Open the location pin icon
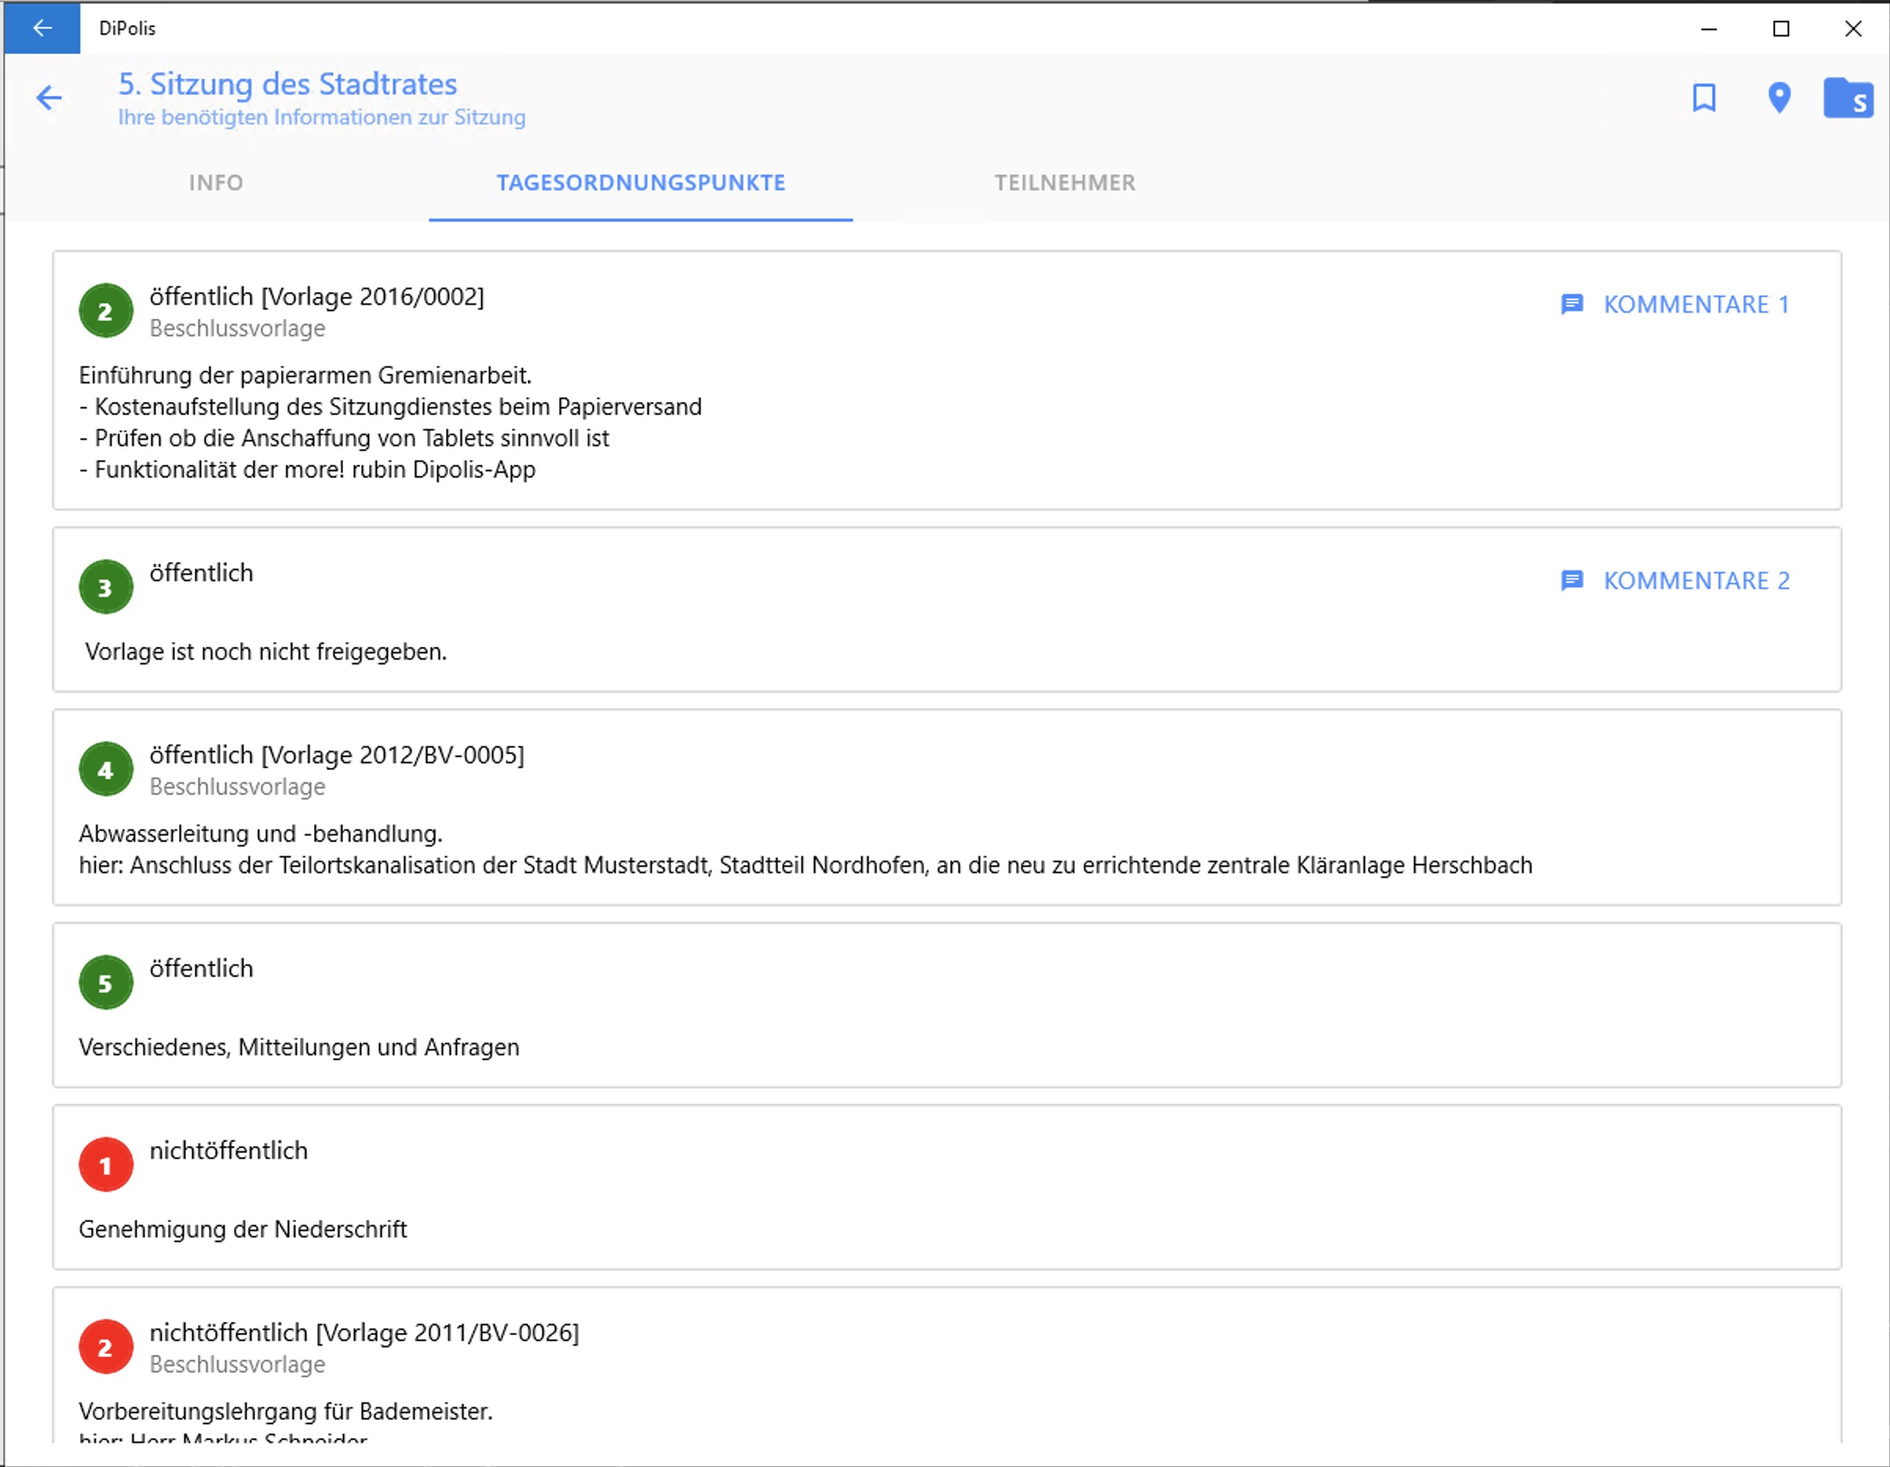1890x1467 pixels. [x=1778, y=97]
